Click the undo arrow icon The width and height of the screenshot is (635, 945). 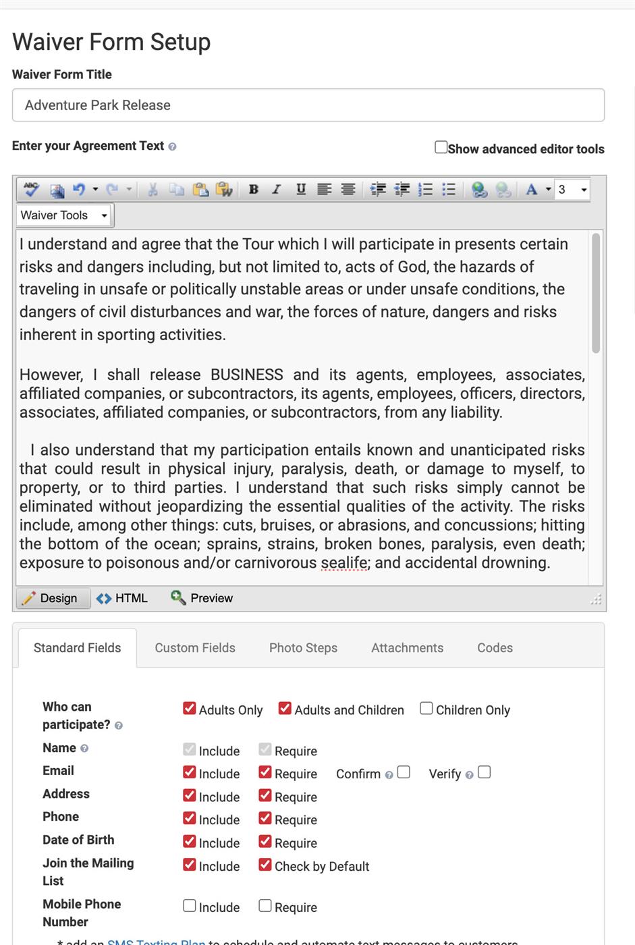pos(79,190)
